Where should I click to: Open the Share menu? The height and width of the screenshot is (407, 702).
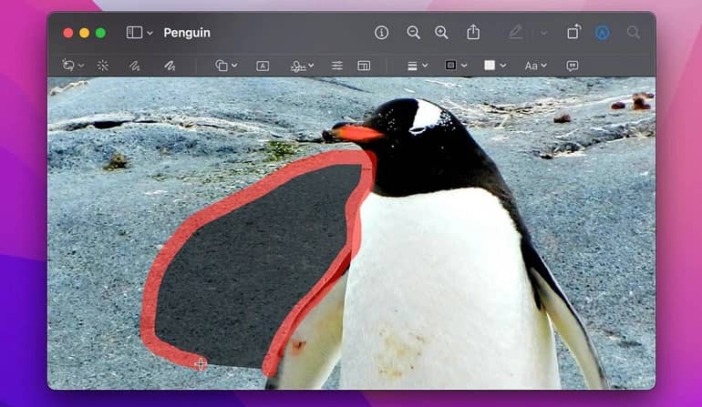pyautogui.click(x=473, y=32)
